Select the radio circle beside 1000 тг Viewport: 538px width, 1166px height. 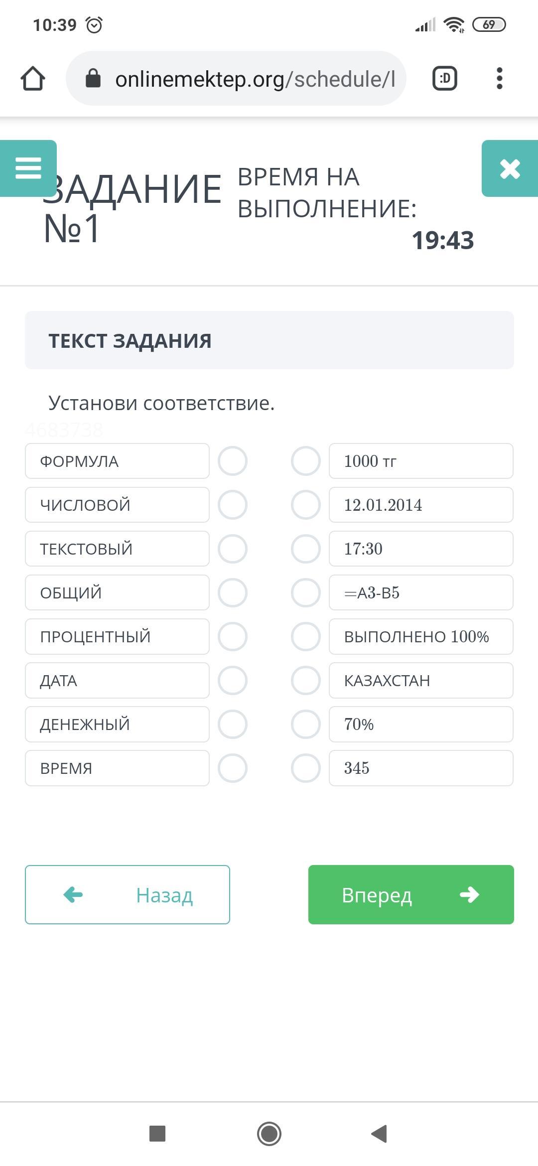306,461
